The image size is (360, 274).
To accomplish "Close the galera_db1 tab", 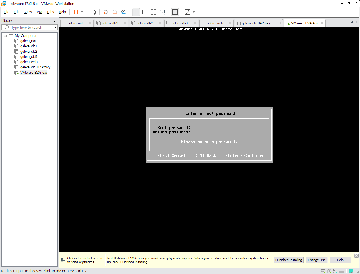I will [x=125, y=23].
